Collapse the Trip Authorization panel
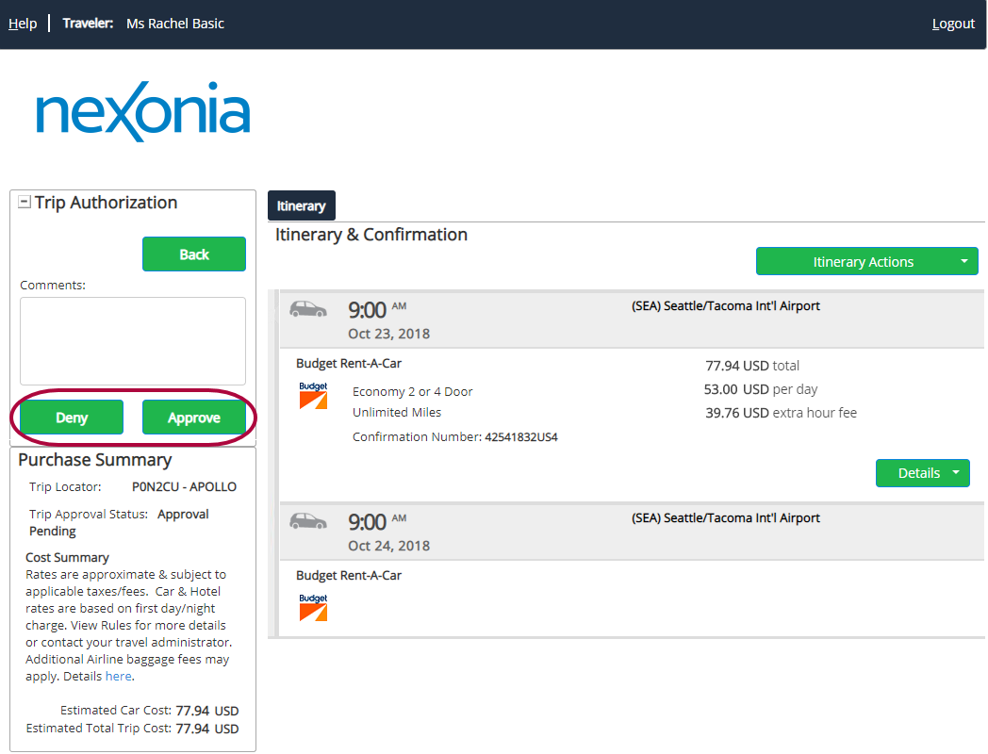Viewport: 988px width, 754px height. [25, 203]
